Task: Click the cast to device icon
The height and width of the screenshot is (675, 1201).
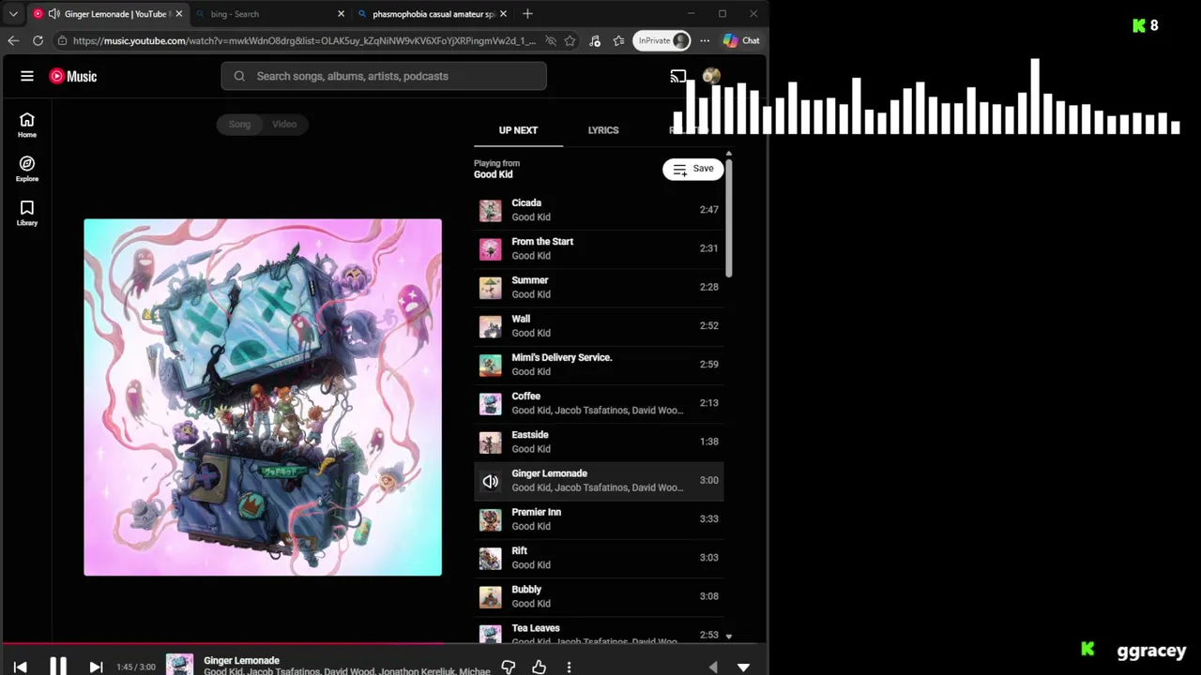Action: 678,76
